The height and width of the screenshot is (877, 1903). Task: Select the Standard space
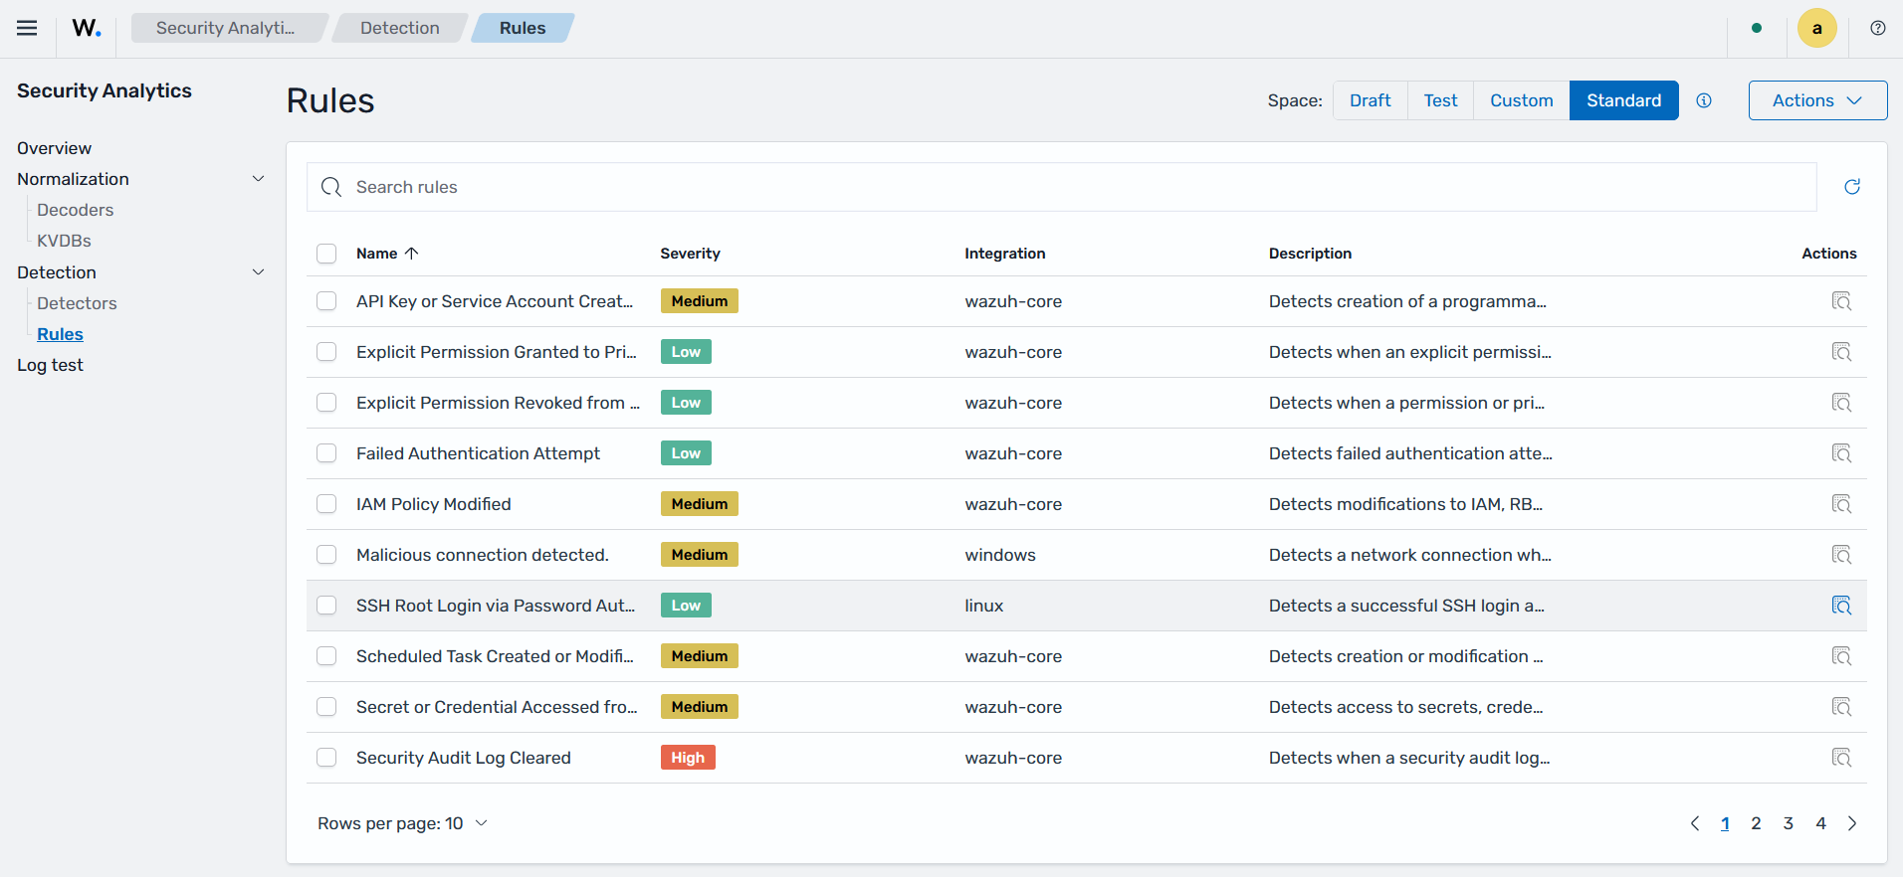[x=1623, y=100]
